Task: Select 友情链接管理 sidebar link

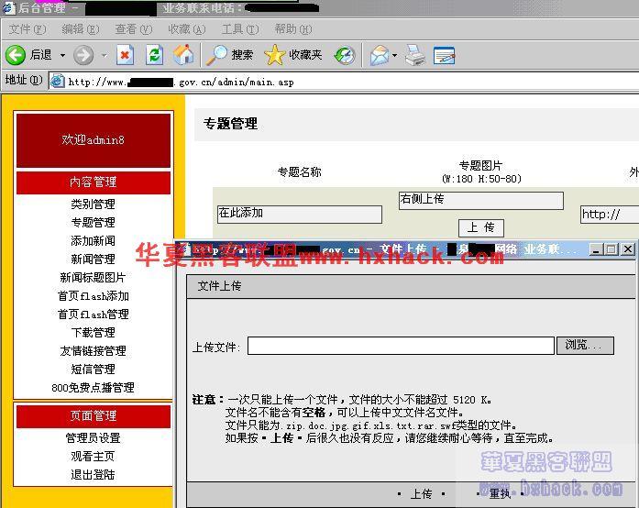Action: click(x=93, y=350)
